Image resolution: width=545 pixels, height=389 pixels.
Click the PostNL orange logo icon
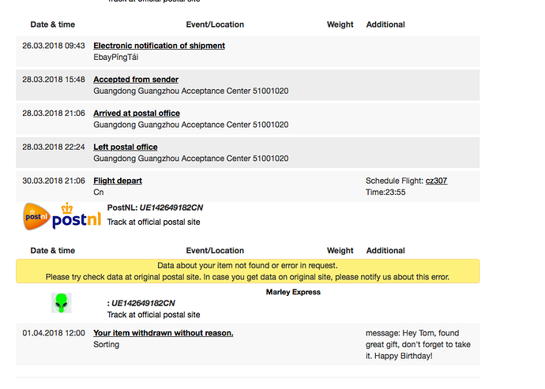[36, 216]
